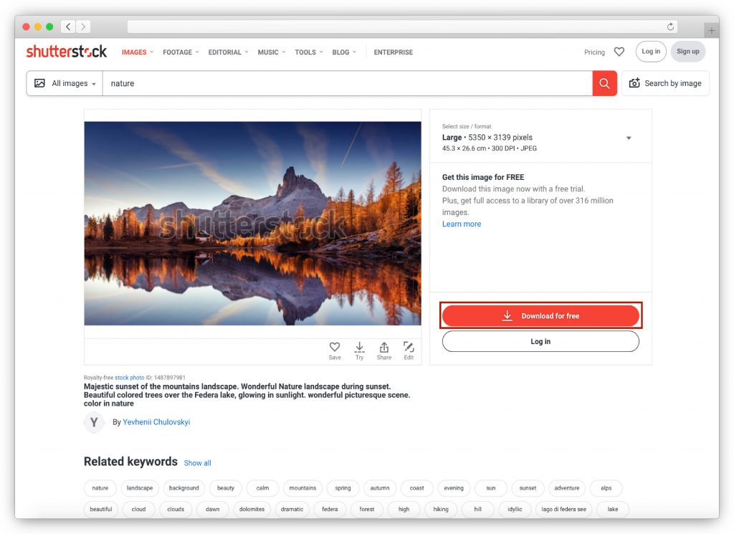Select the spring keyword tag
Viewport: 734px width, 534px height.
(x=343, y=488)
